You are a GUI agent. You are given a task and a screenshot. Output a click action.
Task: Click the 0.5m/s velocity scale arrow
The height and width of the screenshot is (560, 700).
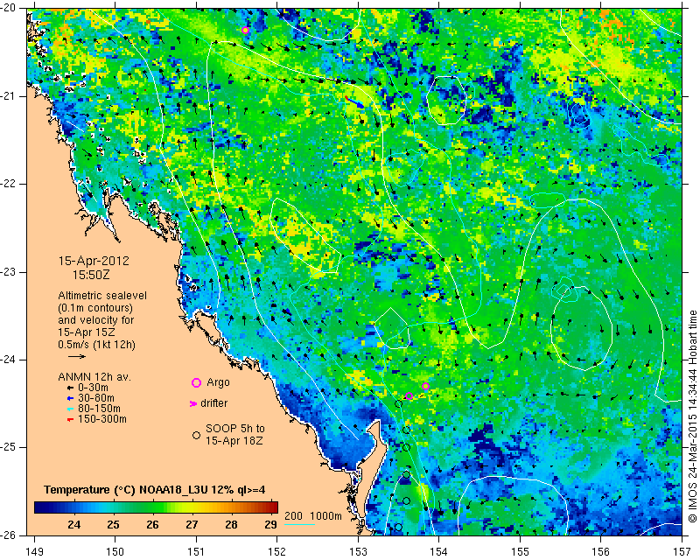(x=77, y=356)
